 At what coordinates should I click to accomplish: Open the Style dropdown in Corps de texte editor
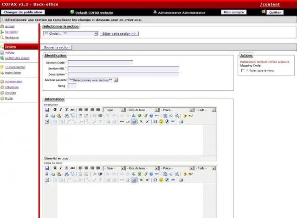pos(114,168)
